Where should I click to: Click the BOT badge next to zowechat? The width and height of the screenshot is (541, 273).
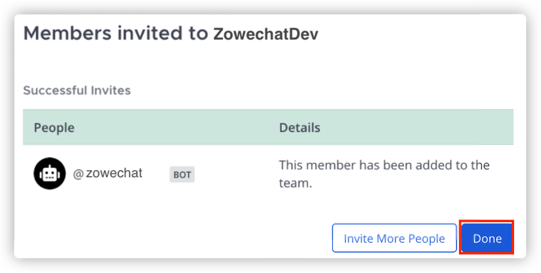[x=182, y=175]
